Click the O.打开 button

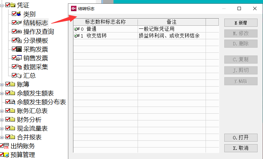pos(241,138)
